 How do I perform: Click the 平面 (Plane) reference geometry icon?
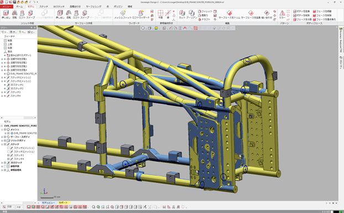coord(160,14)
